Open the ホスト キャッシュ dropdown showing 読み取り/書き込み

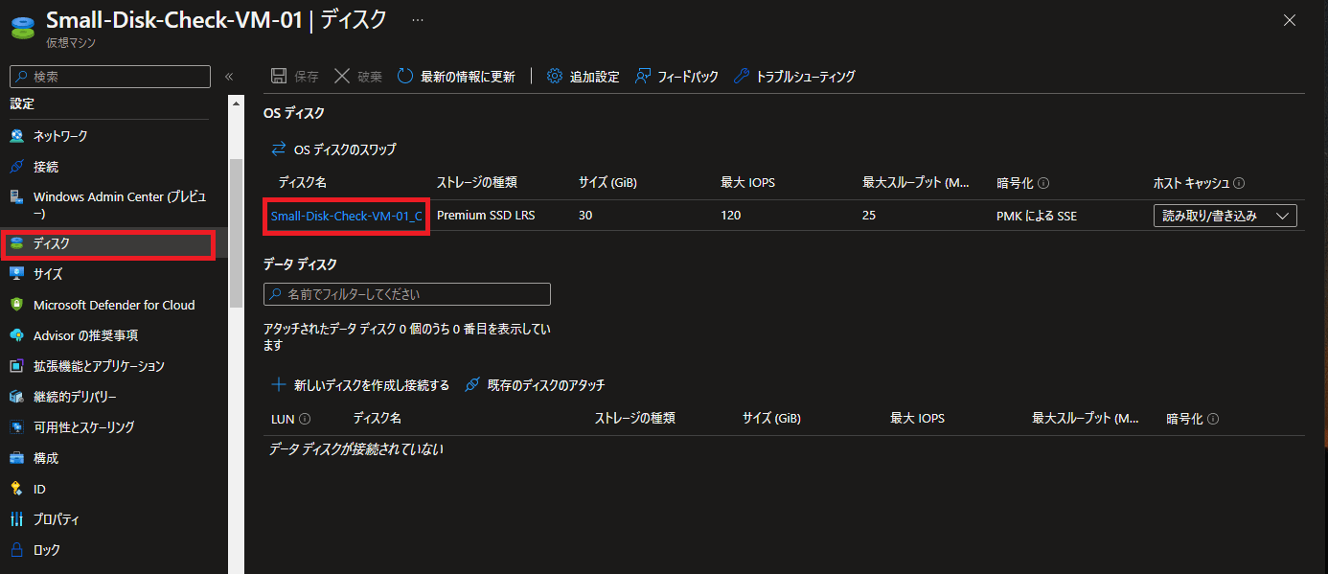(x=1225, y=216)
